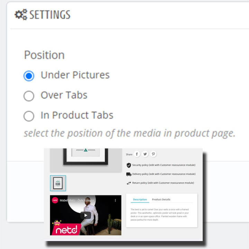Select the Under Pictures radio button

29,76
